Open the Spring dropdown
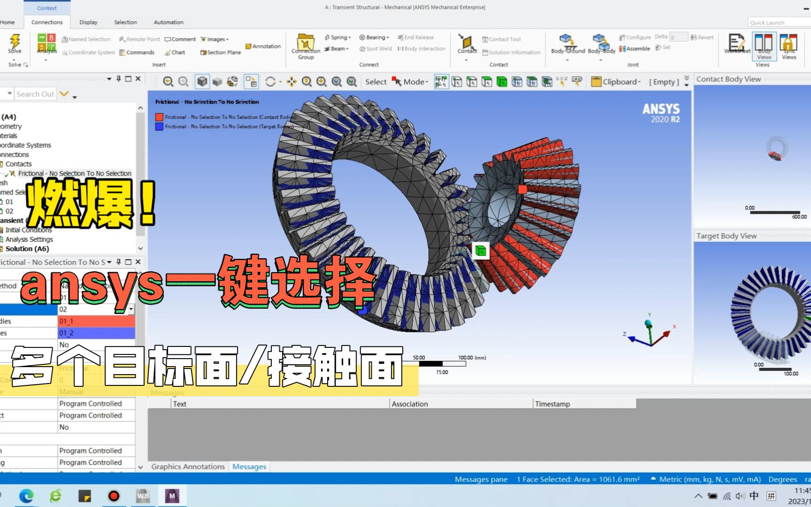This screenshot has width=811, height=507. 337,37
